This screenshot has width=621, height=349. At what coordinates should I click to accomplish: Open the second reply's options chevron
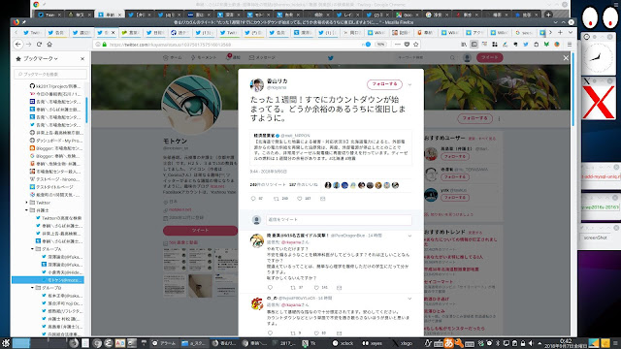(x=409, y=299)
